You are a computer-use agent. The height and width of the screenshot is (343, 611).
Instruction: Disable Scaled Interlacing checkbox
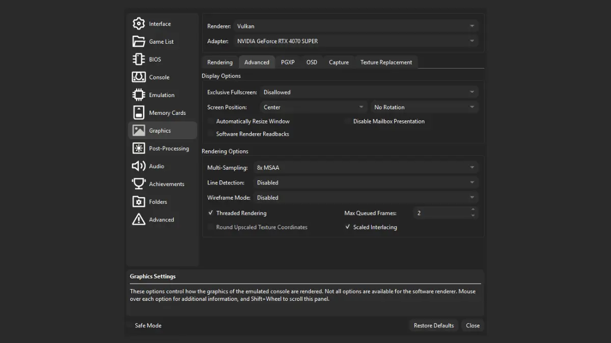click(x=348, y=227)
